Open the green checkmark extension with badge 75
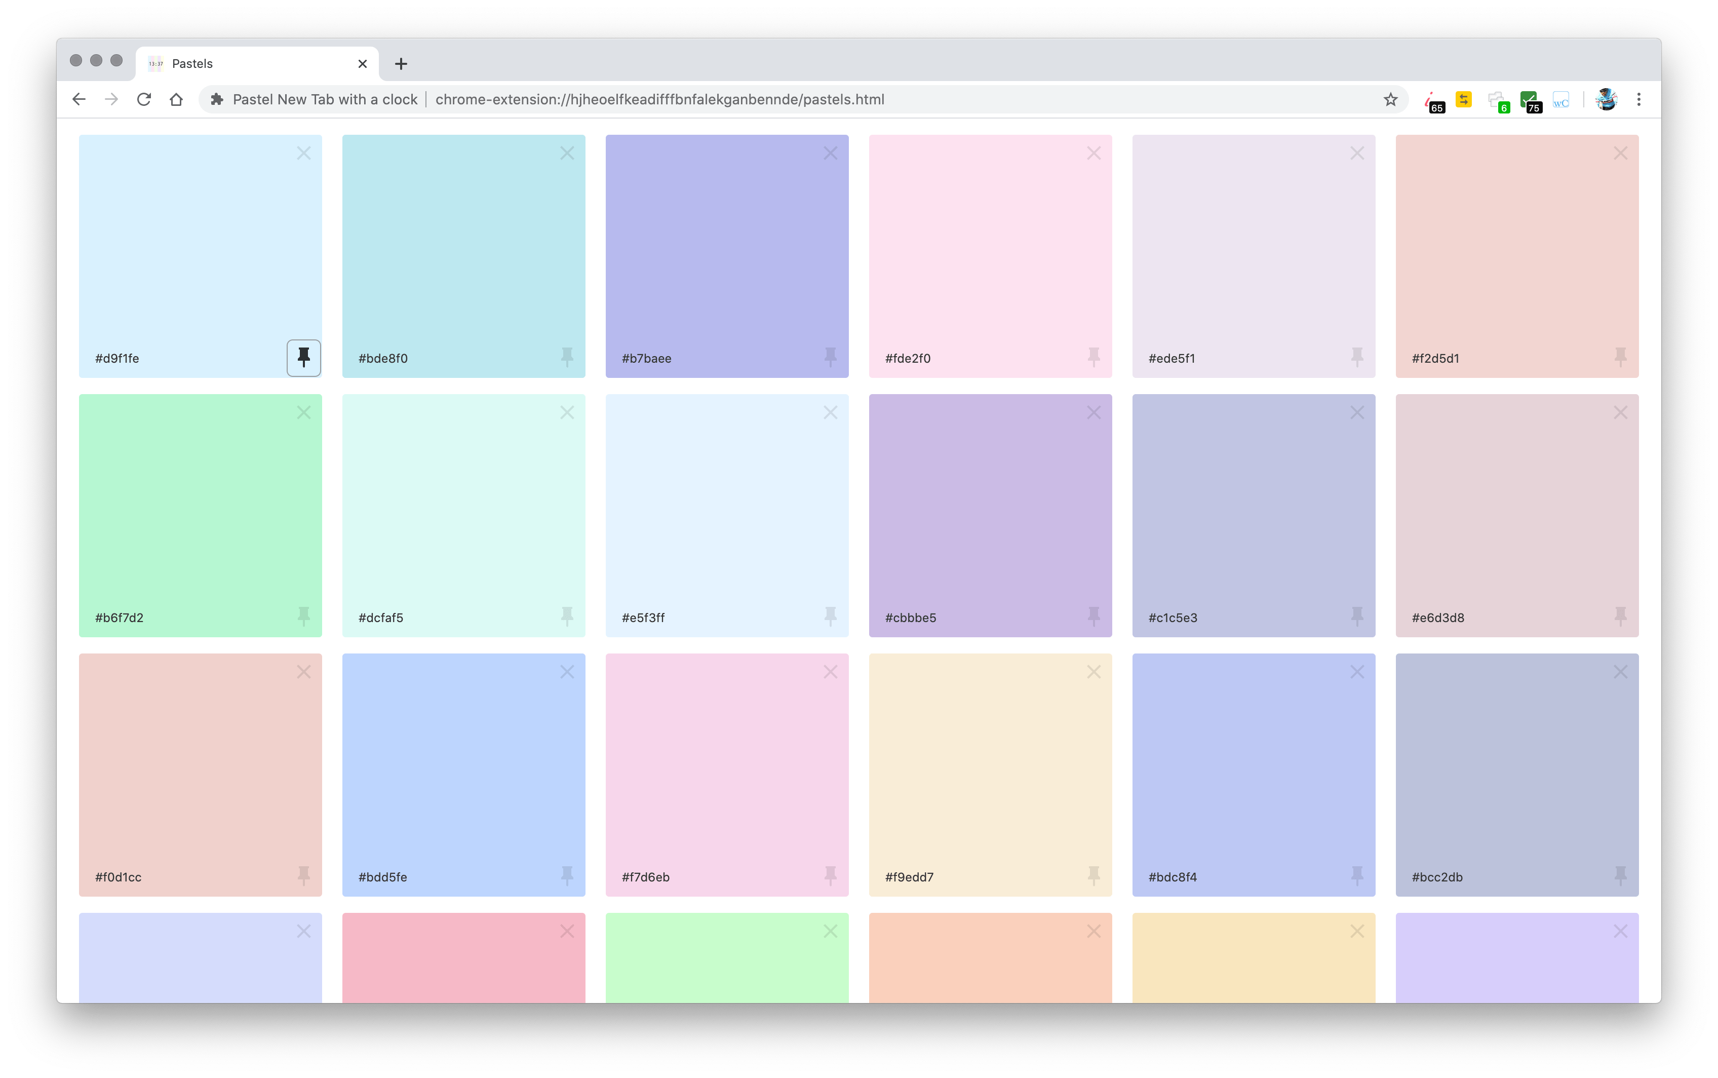Image resolution: width=1718 pixels, height=1078 pixels. point(1530,99)
